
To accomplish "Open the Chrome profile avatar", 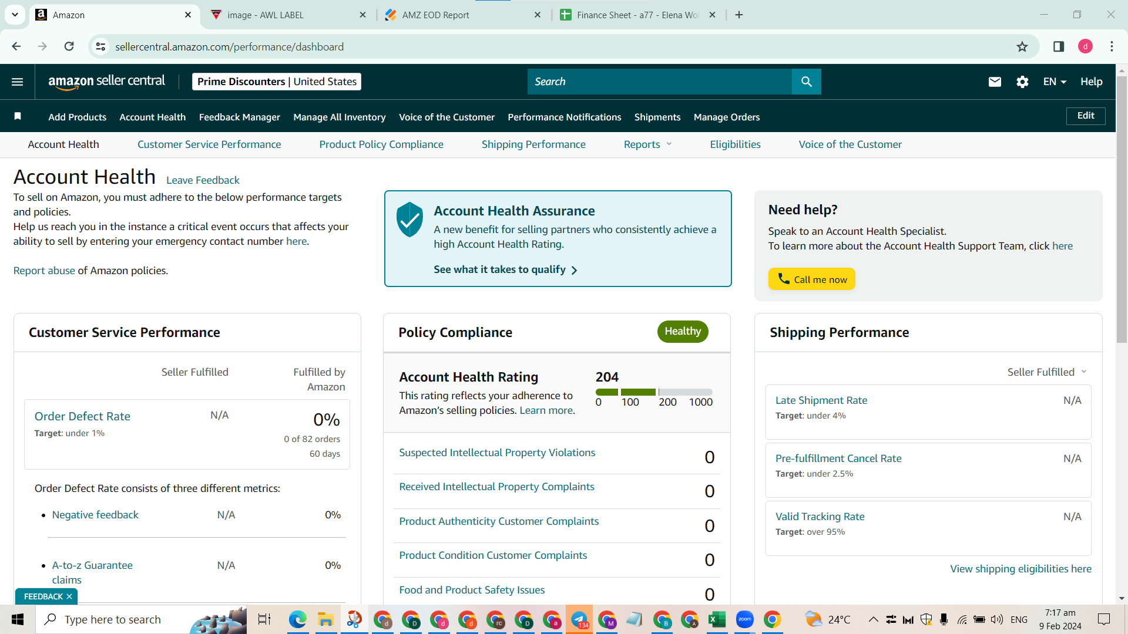I will tap(1085, 46).
